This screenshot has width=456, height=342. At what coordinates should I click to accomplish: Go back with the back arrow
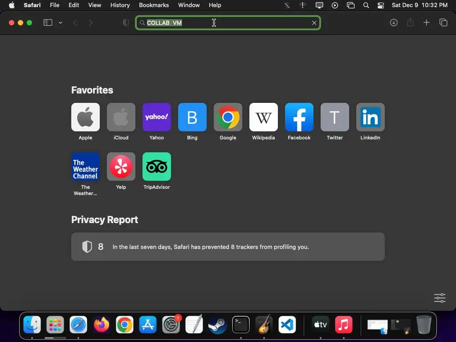coord(75,23)
